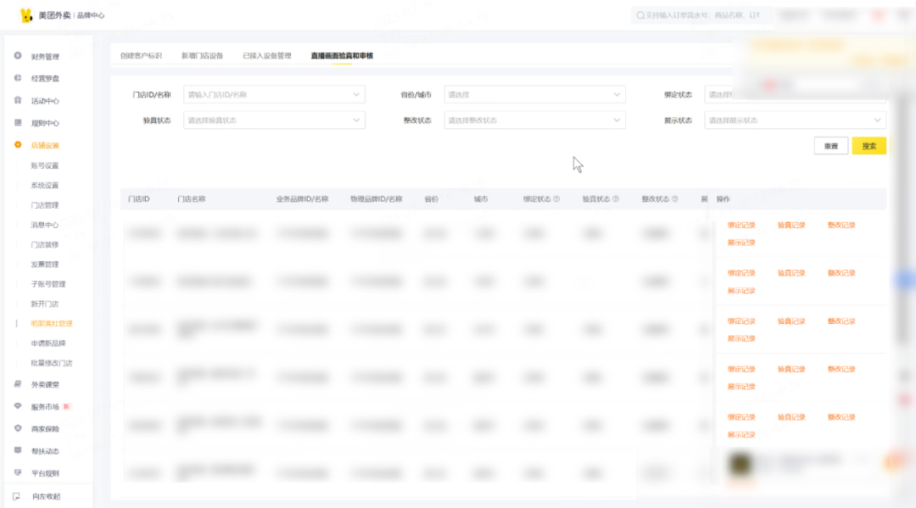Image resolution: width=916 pixels, height=508 pixels.
Task: Open 绑定记录 link in first row
Action: (x=741, y=226)
